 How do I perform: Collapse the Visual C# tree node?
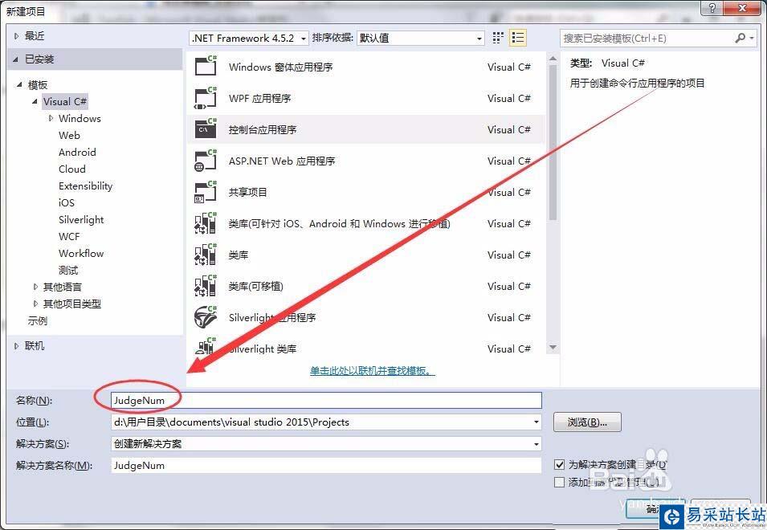(x=35, y=102)
